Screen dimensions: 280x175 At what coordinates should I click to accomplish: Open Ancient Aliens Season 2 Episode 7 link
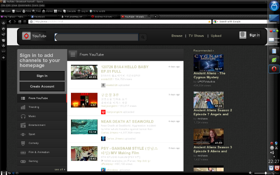tap(213, 112)
